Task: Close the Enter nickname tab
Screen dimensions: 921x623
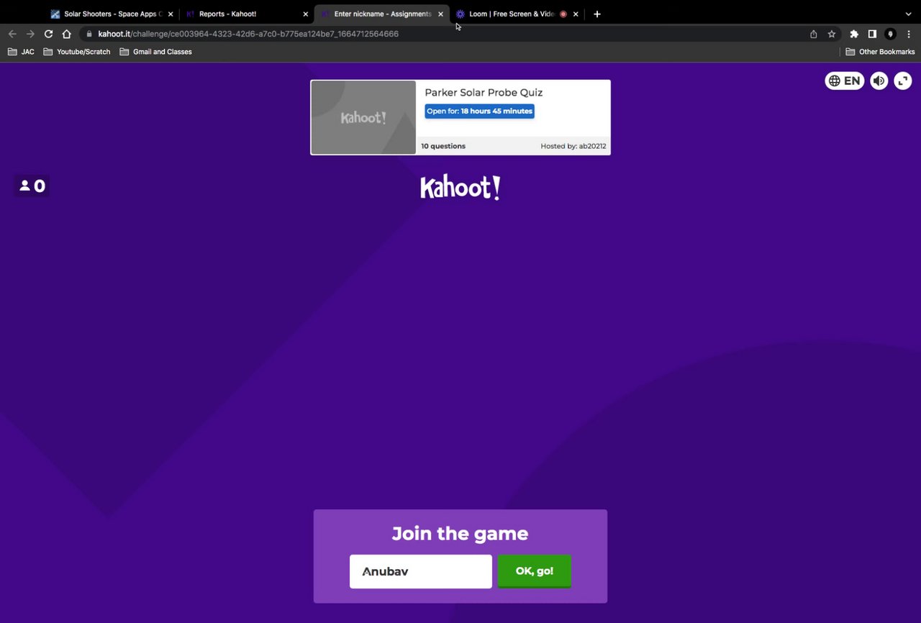Action: coord(441,14)
